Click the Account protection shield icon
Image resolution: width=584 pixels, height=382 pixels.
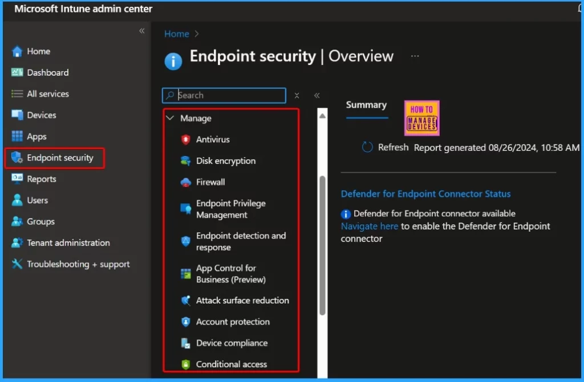coord(185,322)
